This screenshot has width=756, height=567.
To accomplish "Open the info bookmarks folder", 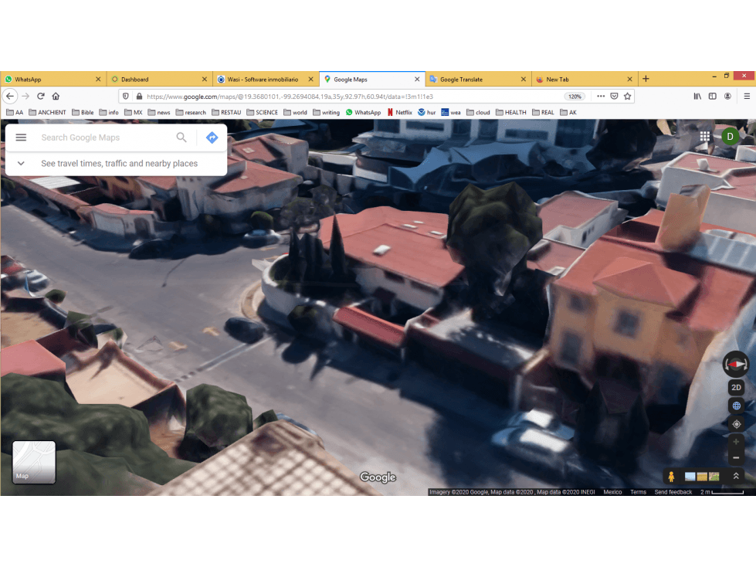I will tap(108, 112).
